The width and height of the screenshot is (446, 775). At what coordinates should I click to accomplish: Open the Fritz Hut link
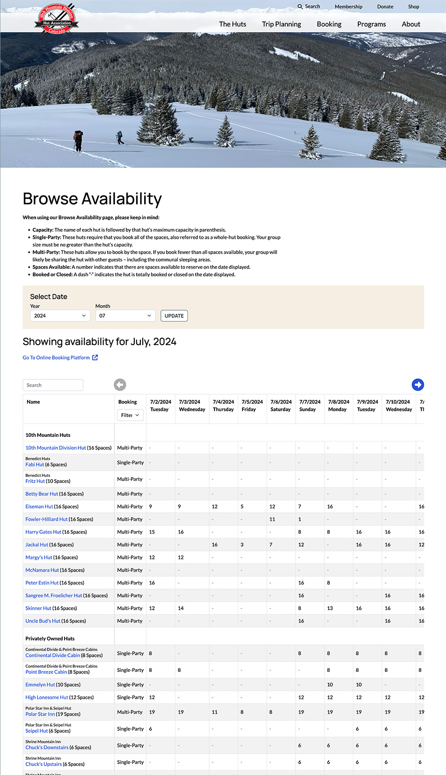[x=35, y=481]
